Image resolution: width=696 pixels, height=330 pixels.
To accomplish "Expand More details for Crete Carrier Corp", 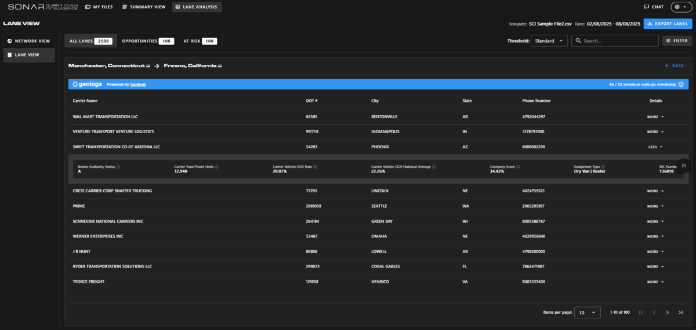I will point(655,190).
